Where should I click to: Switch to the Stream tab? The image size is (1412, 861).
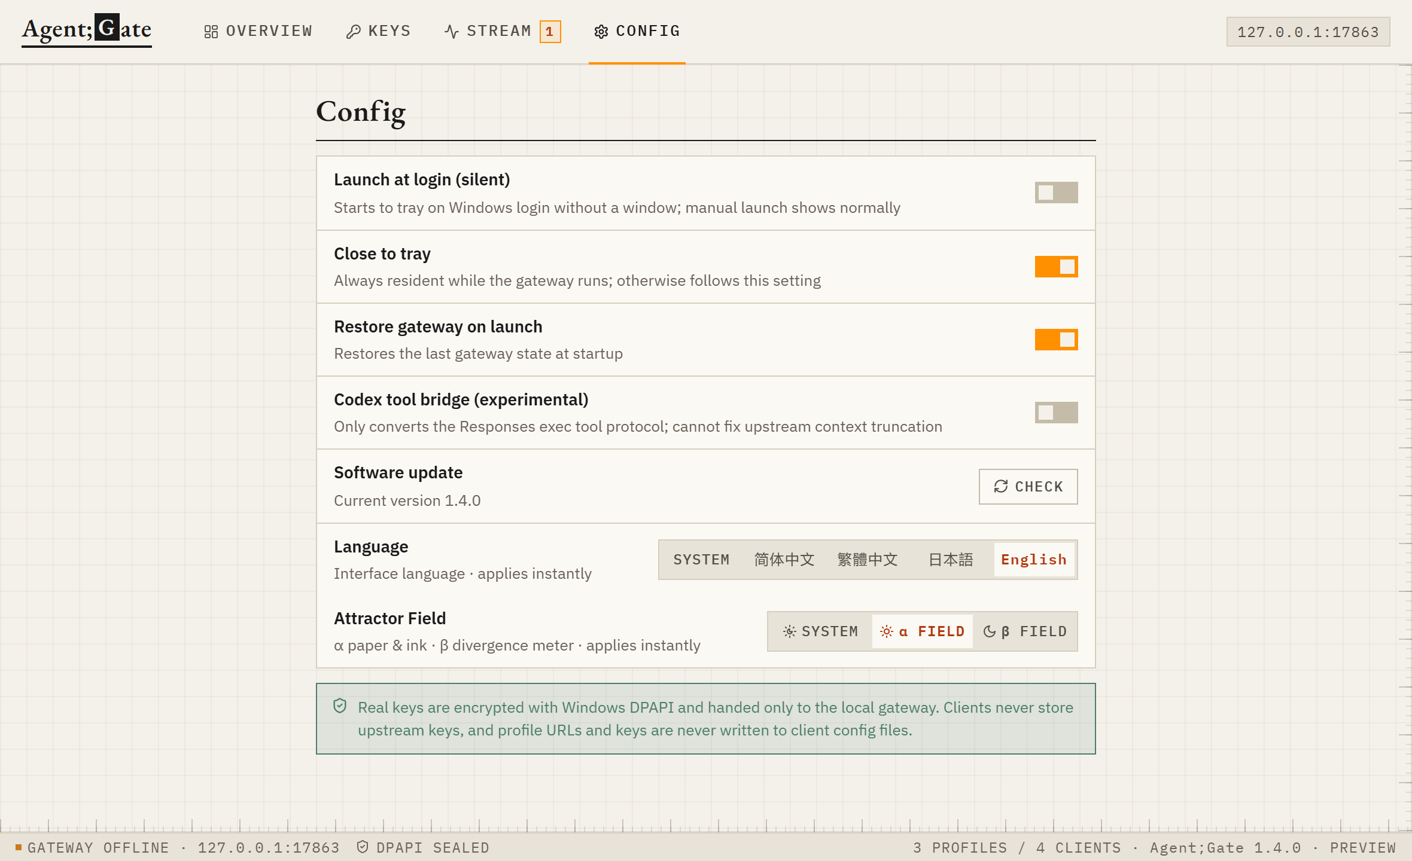(503, 32)
